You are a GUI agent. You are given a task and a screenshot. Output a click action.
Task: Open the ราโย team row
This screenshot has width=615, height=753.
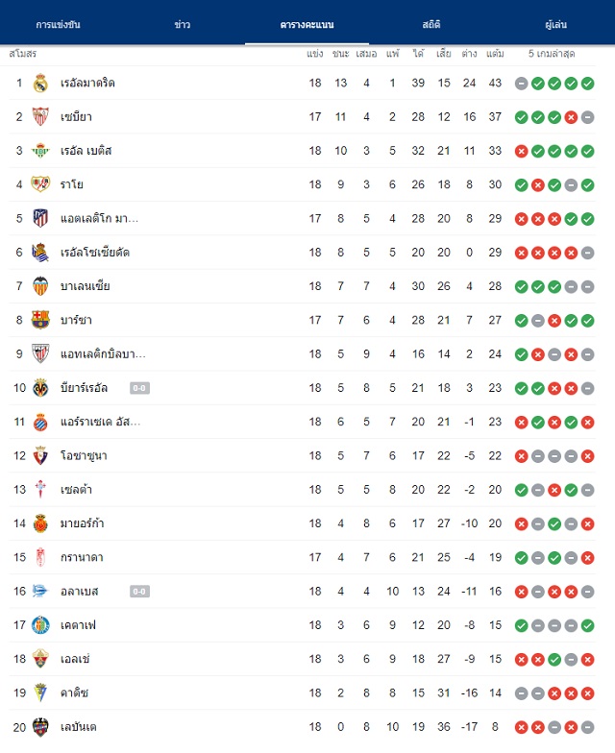[x=302, y=184]
